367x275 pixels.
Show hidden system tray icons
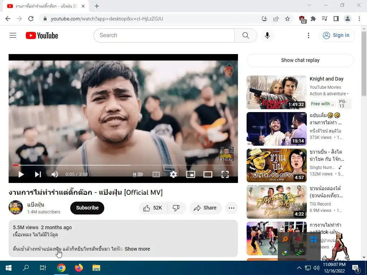click(x=299, y=268)
